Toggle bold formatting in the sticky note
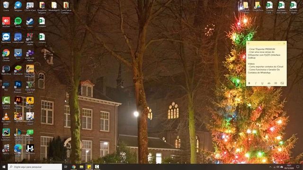Image resolution: width=303 pixels, height=170 pixels. [249, 83]
